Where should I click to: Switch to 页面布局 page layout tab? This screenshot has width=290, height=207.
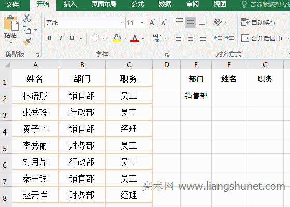tap(104, 4)
